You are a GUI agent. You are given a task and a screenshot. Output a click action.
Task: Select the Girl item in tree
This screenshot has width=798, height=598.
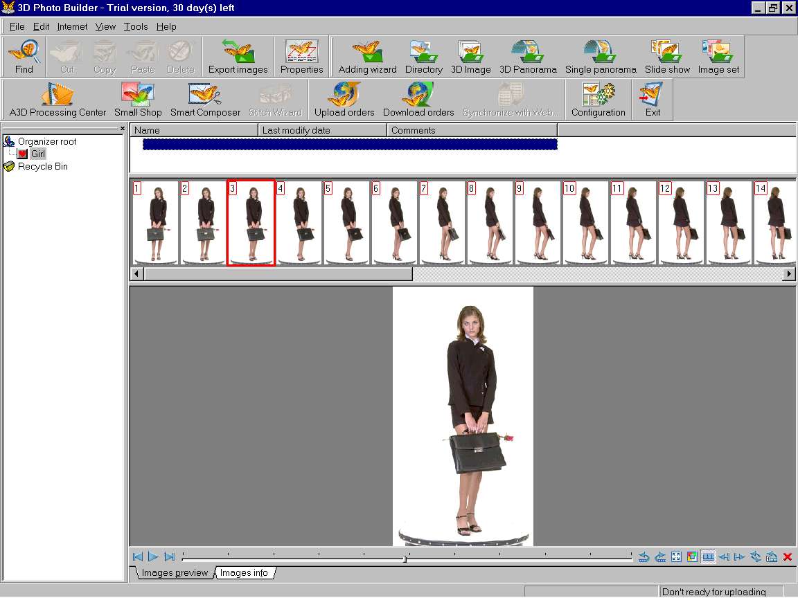(x=38, y=154)
